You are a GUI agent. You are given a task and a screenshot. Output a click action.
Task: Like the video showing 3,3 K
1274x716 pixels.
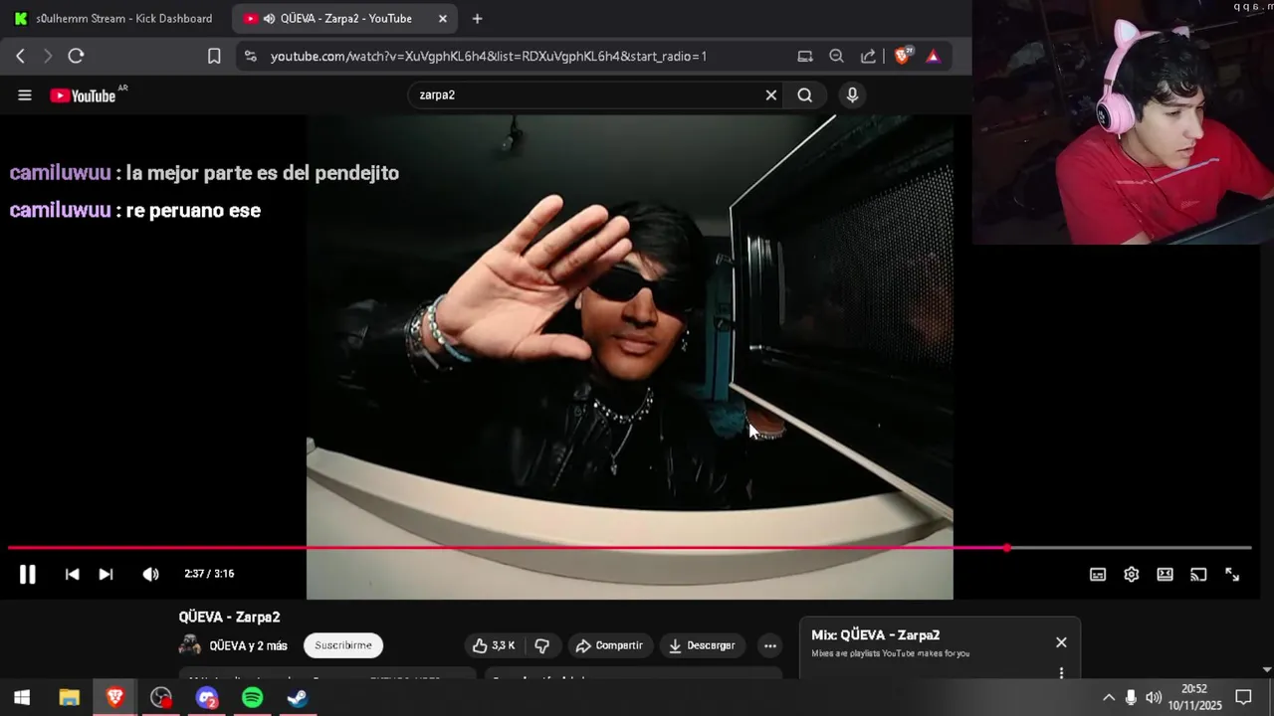[x=495, y=645]
